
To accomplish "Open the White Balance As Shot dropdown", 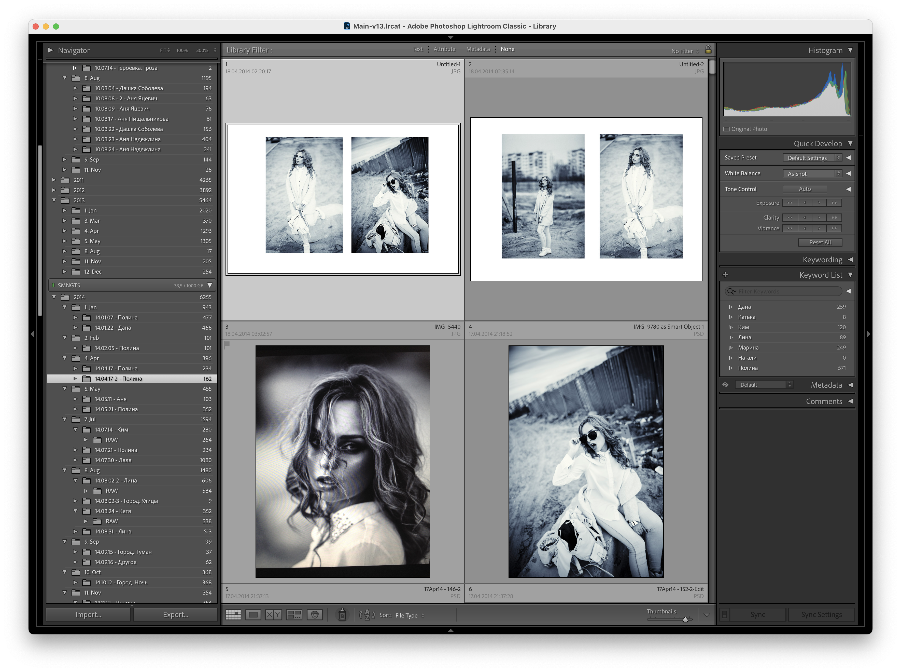I will (812, 174).
